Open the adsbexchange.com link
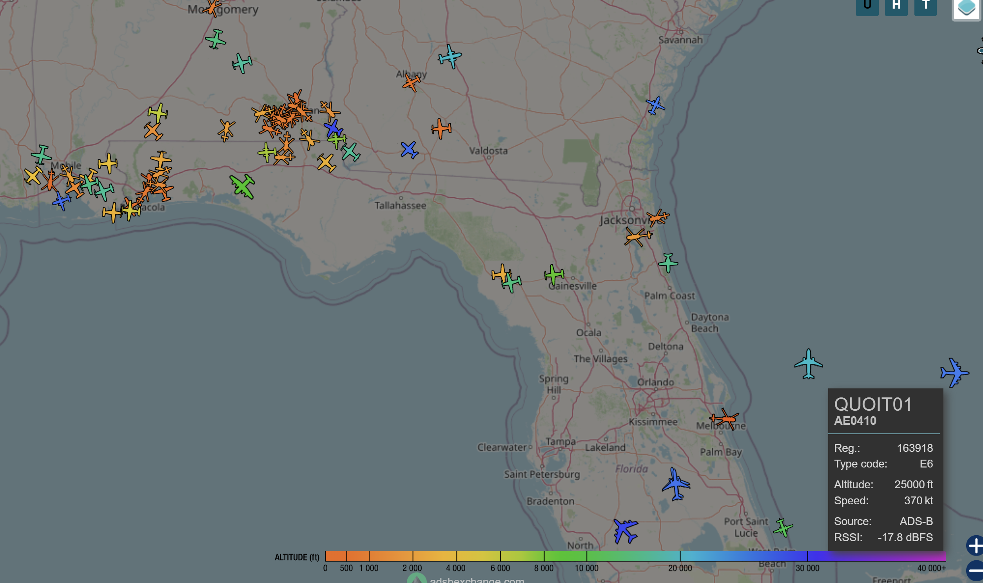The width and height of the screenshot is (983, 583). [x=477, y=580]
